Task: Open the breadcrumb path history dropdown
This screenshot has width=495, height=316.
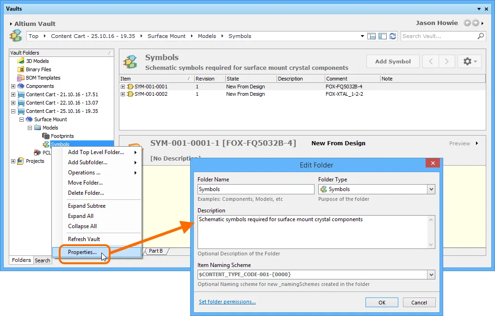Action: (x=362, y=36)
